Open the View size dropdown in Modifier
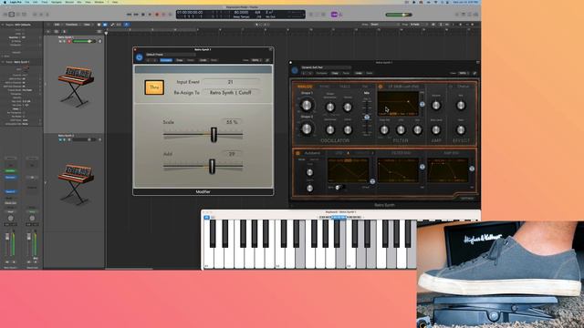This screenshot has height=328, width=584. click(x=256, y=60)
